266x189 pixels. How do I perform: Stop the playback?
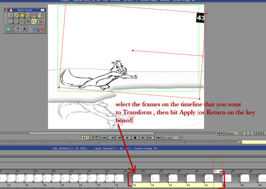(135, 138)
